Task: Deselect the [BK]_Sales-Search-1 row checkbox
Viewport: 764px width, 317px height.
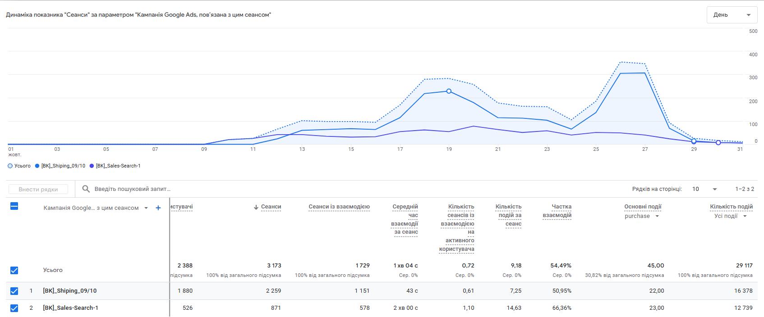Action: (x=14, y=308)
